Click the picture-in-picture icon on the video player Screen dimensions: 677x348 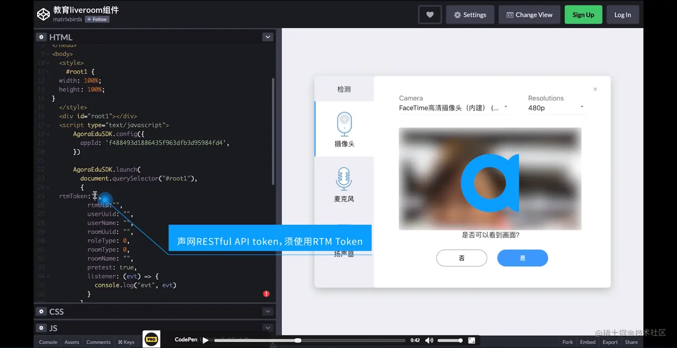[x=471, y=340]
